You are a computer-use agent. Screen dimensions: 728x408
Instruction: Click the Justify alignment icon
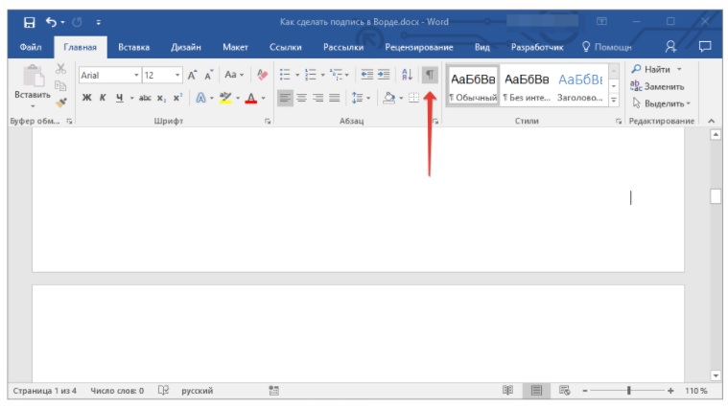coord(334,98)
